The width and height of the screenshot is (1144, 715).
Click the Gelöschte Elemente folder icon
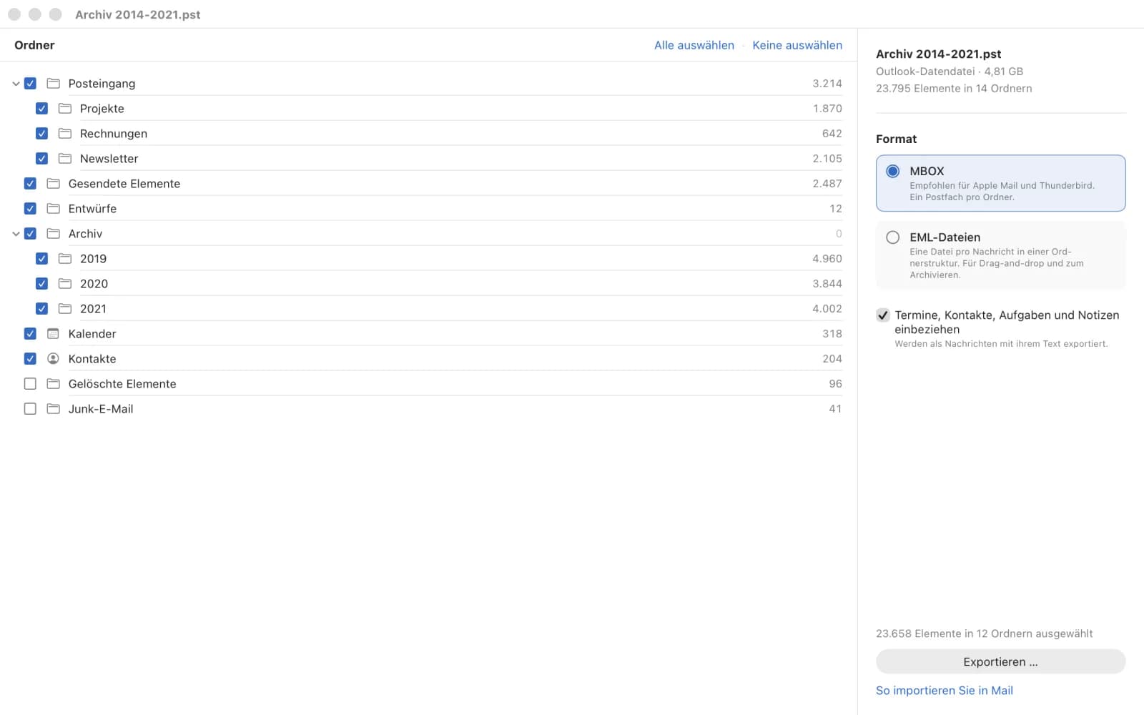(53, 384)
